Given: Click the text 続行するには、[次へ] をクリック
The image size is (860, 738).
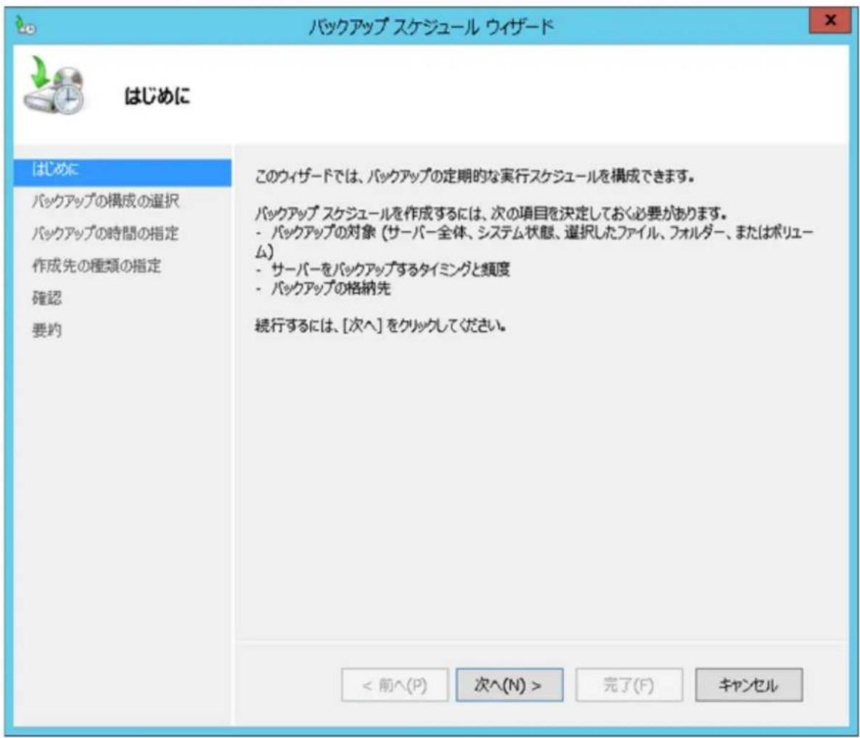Looking at the screenshot, I should pos(380,326).
